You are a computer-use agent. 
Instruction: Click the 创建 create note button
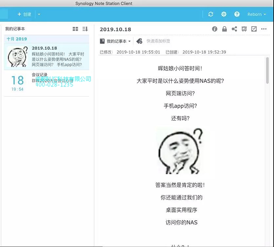(24, 14)
